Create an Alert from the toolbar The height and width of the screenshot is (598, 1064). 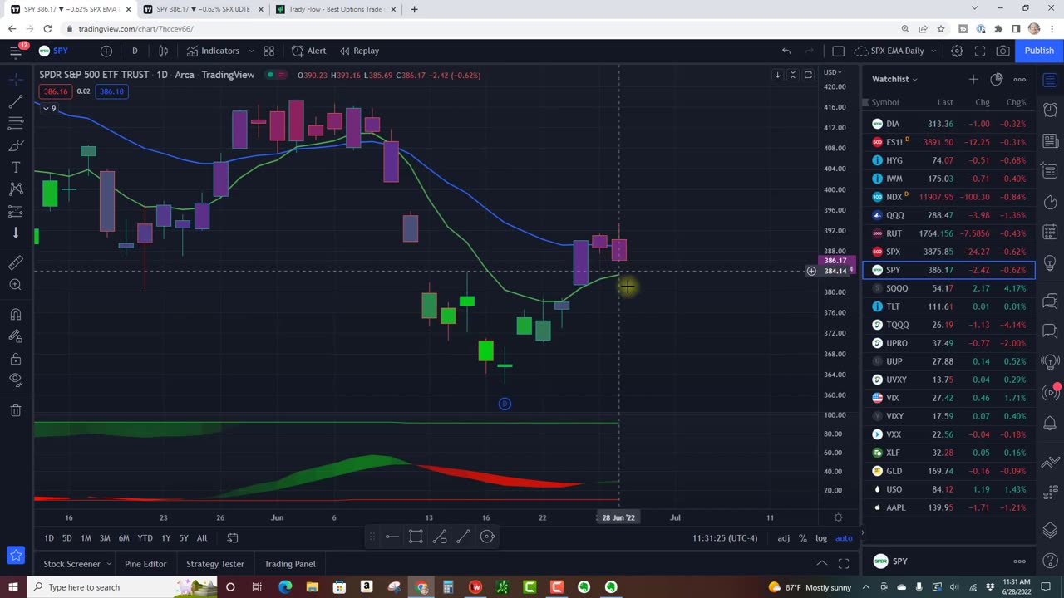(x=309, y=51)
